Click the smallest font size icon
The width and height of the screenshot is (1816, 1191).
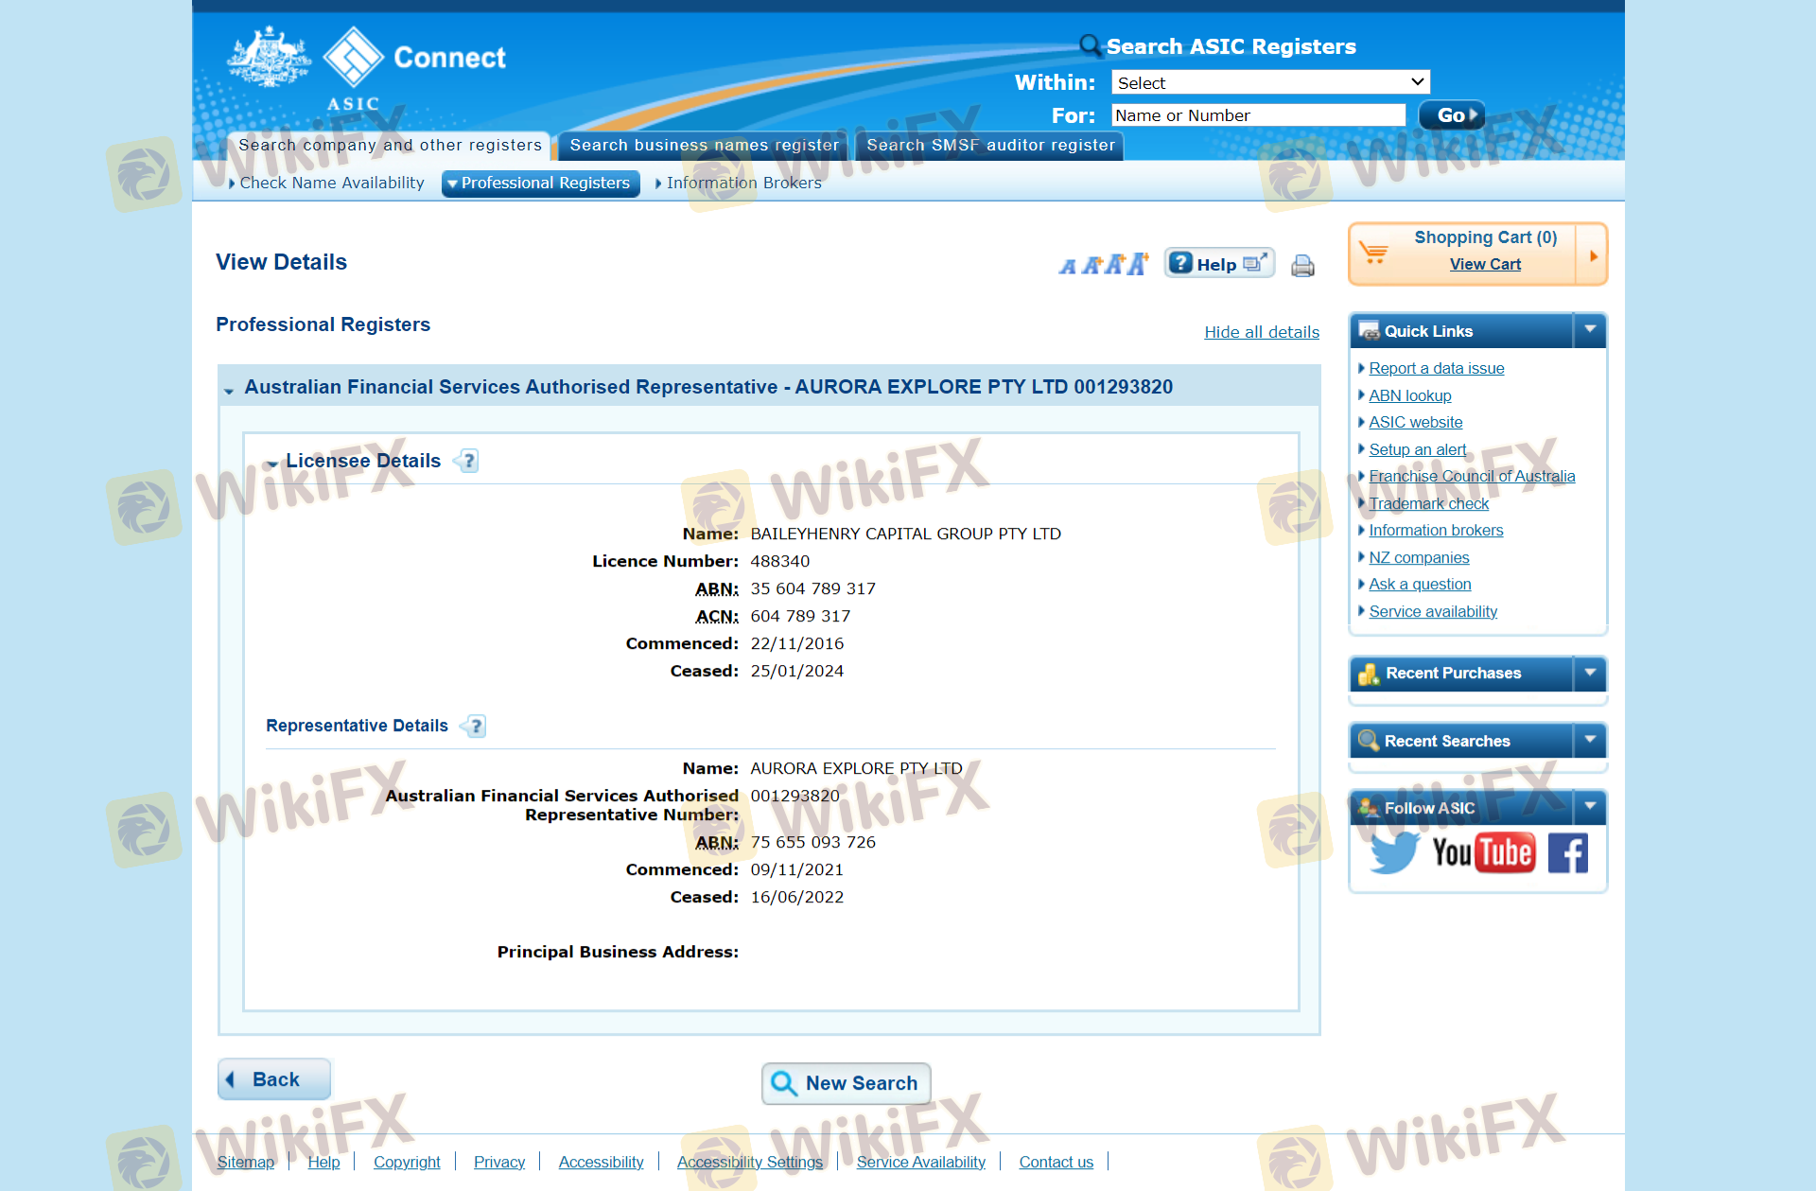[x=1068, y=267]
